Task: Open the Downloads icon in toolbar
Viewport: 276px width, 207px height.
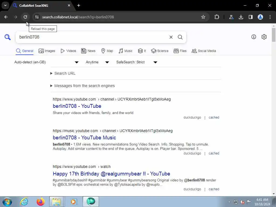Action: [241, 17]
